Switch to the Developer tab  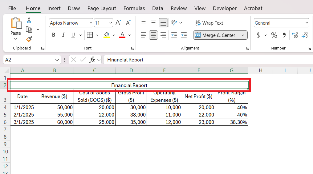[x=225, y=8]
